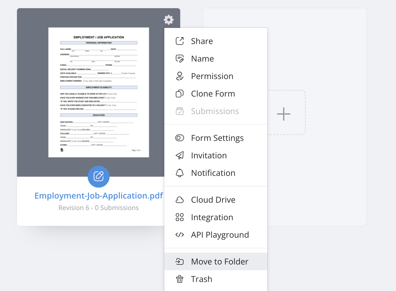Image resolution: width=396 pixels, height=291 pixels.
Task: Click the Share arrow icon
Action: click(180, 41)
